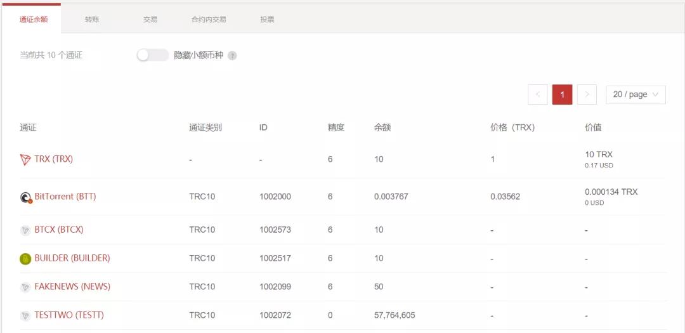Image resolution: width=685 pixels, height=333 pixels.
Task: Click the FAKENEWS token placeholder icon
Action: click(25, 287)
